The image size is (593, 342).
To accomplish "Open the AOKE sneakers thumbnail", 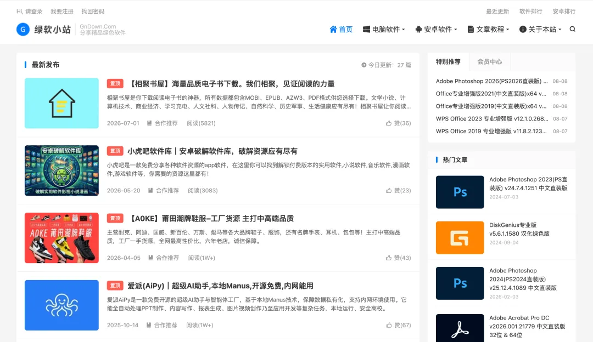I will (x=61, y=238).
